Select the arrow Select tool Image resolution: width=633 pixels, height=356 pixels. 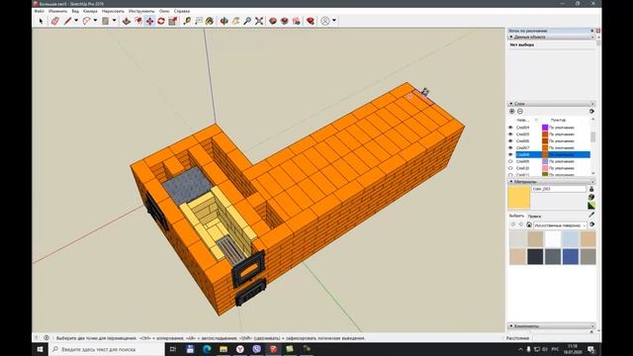pos(41,21)
